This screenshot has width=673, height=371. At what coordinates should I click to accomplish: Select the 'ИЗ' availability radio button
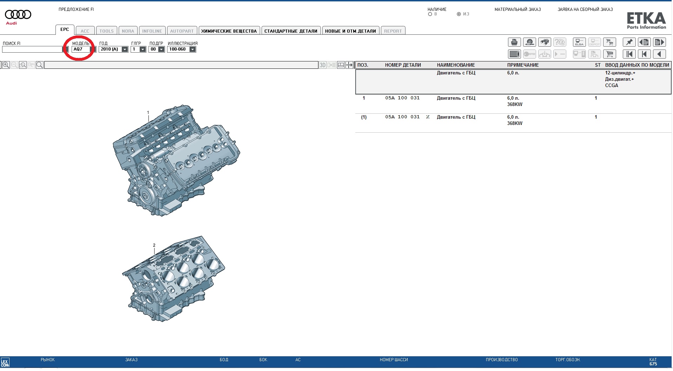459,14
